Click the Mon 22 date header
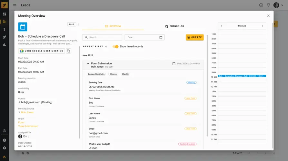The height and width of the screenshot is (161, 288). pos(242,26)
